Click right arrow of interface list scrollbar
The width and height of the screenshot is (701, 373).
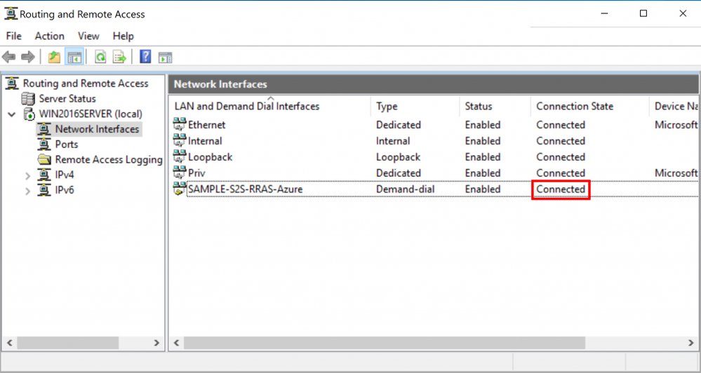coord(690,343)
